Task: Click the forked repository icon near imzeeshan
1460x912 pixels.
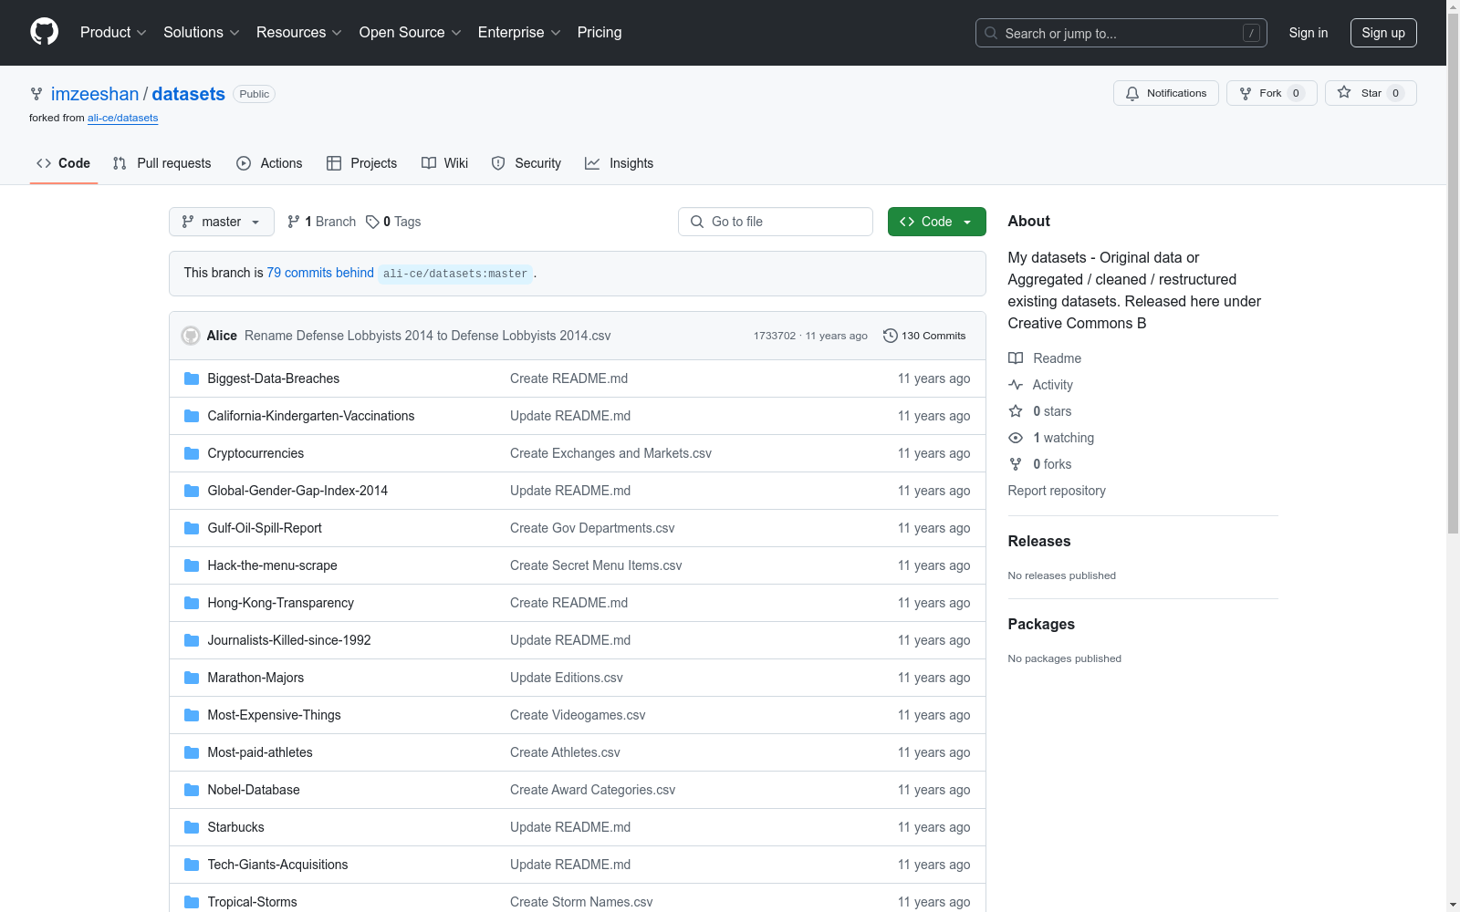Action: [x=36, y=94]
